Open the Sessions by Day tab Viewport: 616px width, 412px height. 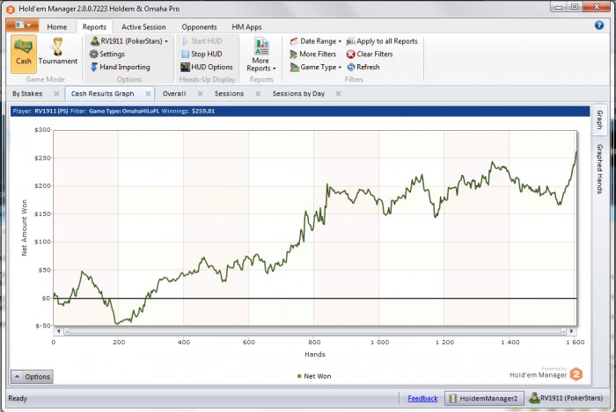click(298, 93)
